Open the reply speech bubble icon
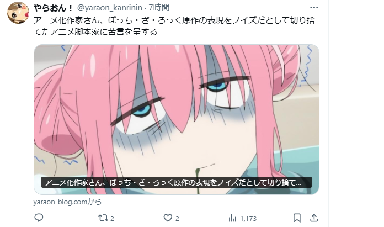Image resolution: width=384 pixels, height=227 pixels. click(x=39, y=218)
